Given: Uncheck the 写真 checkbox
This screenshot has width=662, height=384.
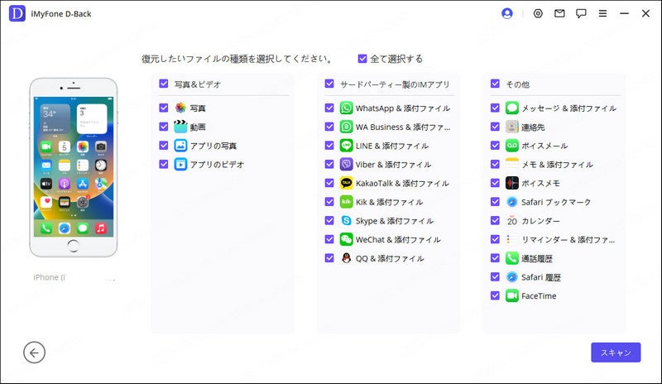Looking at the screenshot, I should click(x=164, y=108).
